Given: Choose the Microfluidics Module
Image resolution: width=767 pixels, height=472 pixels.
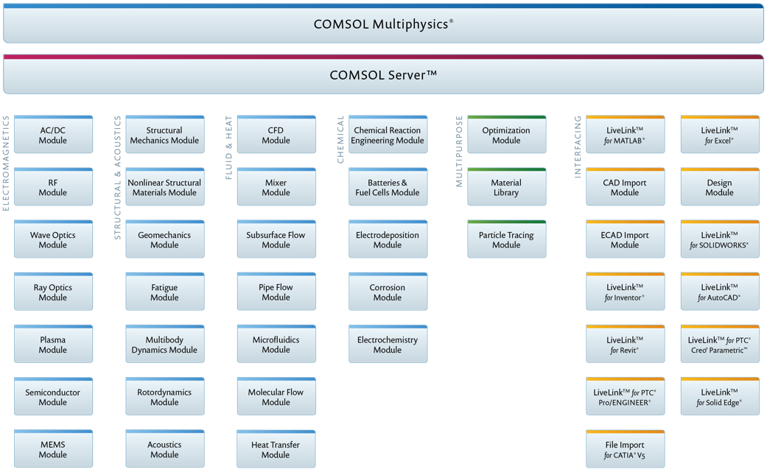Looking at the screenshot, I should point(276,344).
